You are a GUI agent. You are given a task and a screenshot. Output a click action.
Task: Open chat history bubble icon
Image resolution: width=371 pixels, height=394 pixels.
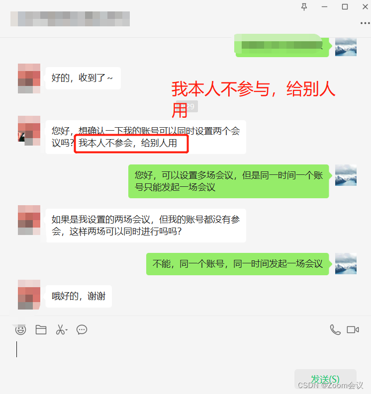tap(82, 330)
